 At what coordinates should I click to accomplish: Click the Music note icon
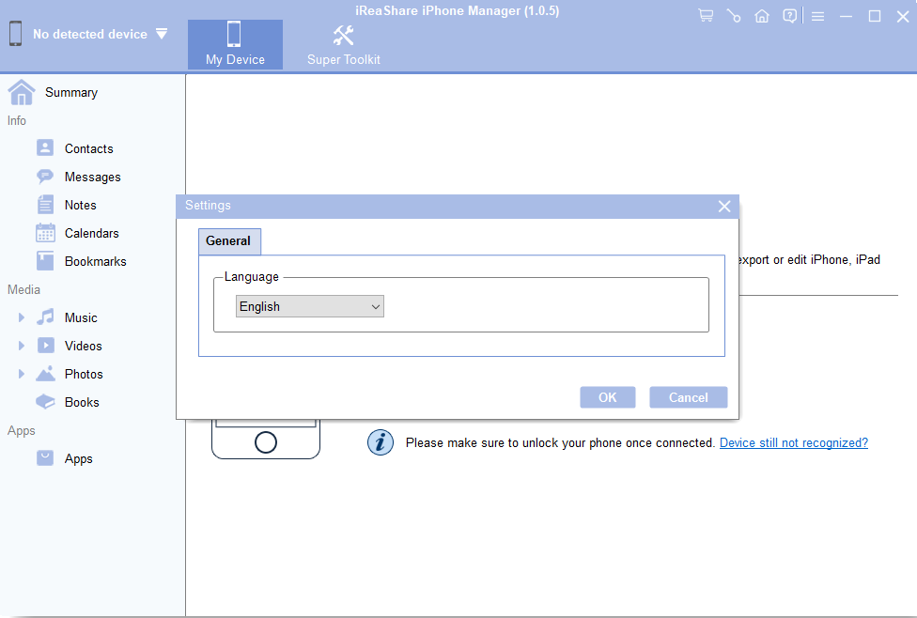click(45, 317)
